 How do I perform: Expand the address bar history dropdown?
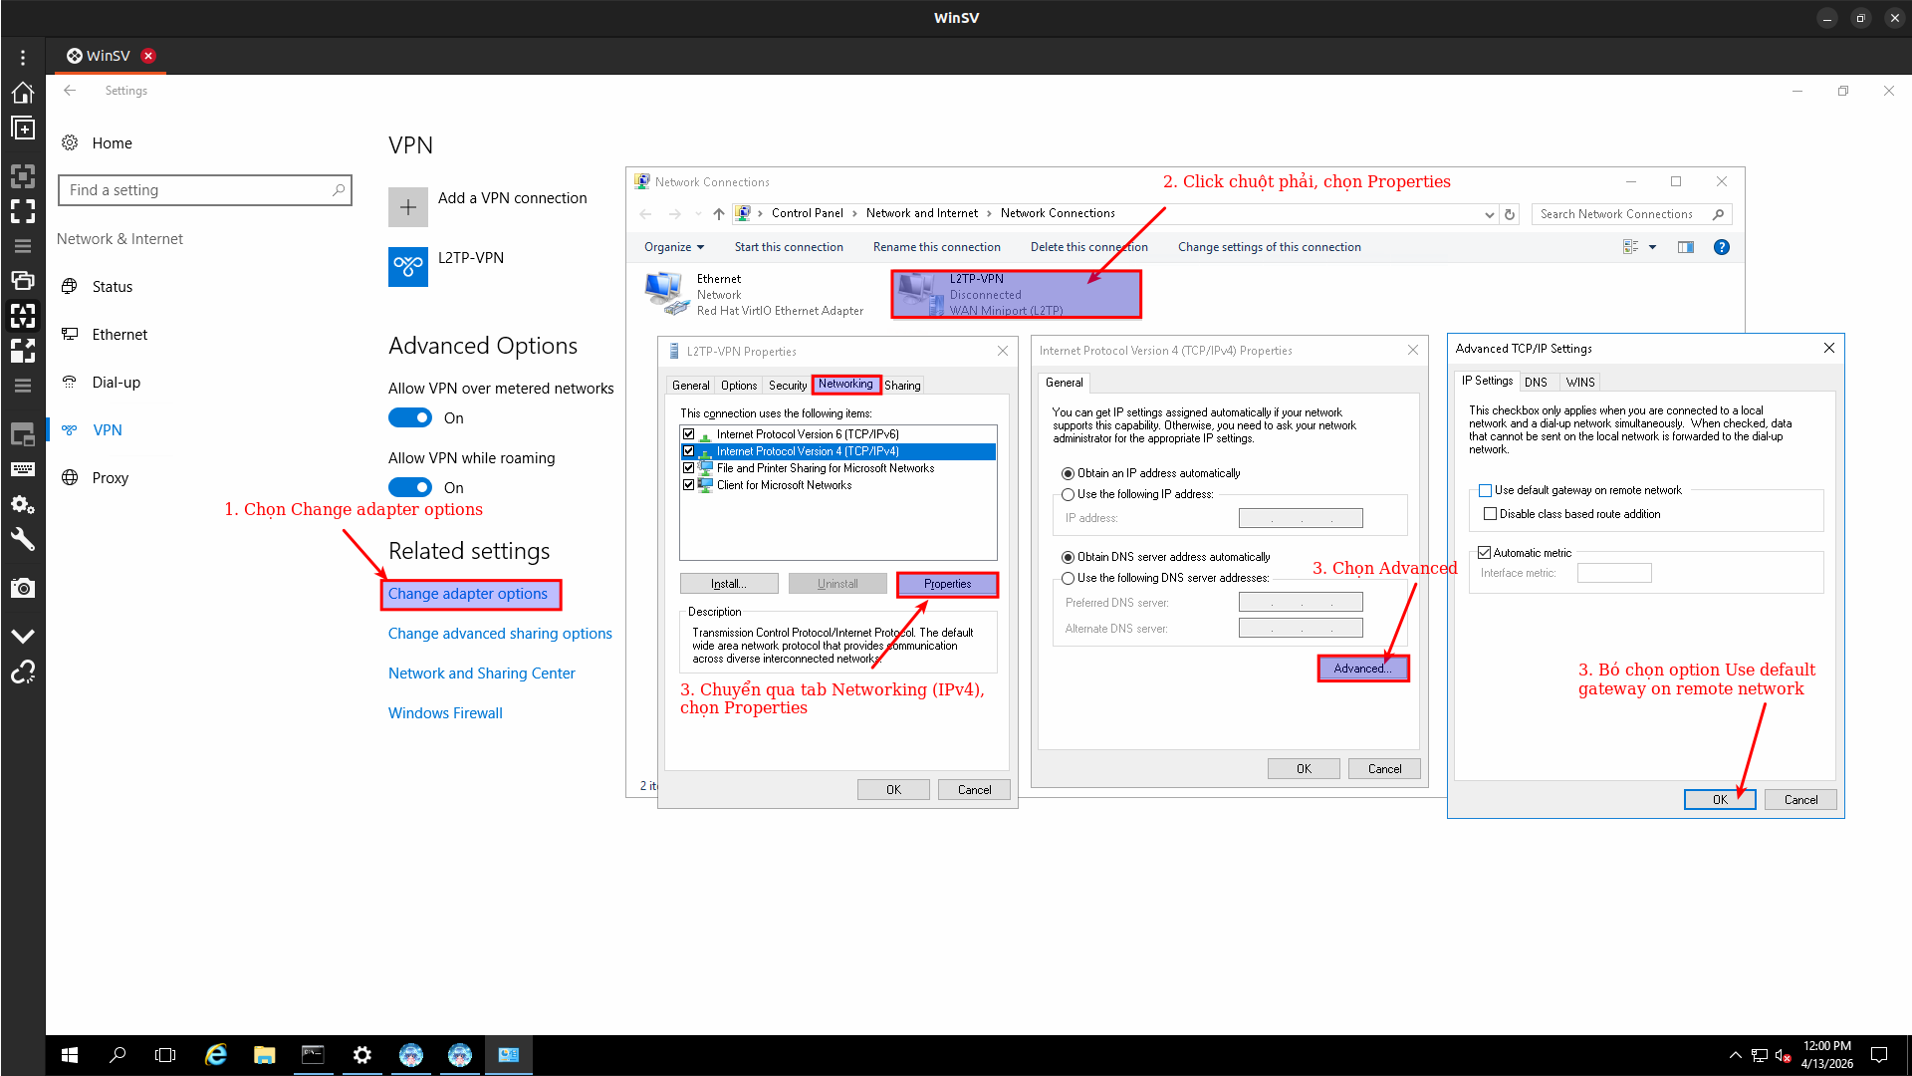[x=1490, y=214]
